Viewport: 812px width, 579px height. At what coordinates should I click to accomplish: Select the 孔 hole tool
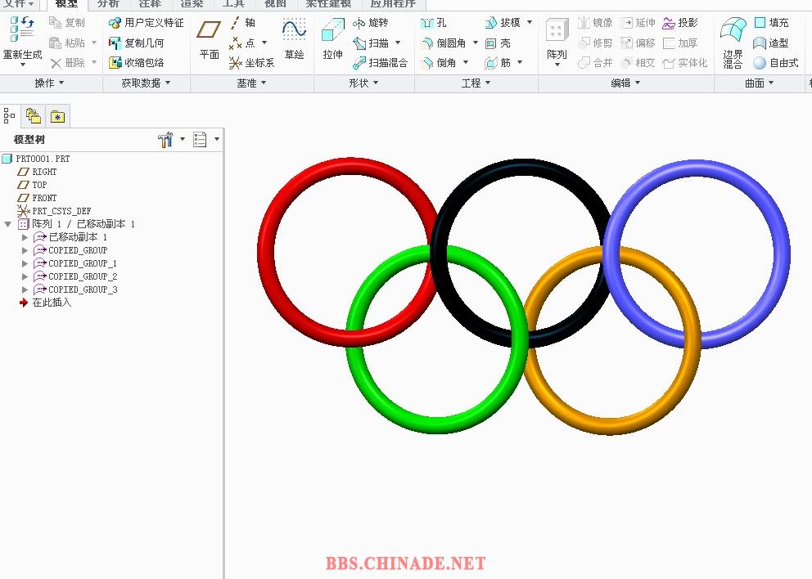434,22
